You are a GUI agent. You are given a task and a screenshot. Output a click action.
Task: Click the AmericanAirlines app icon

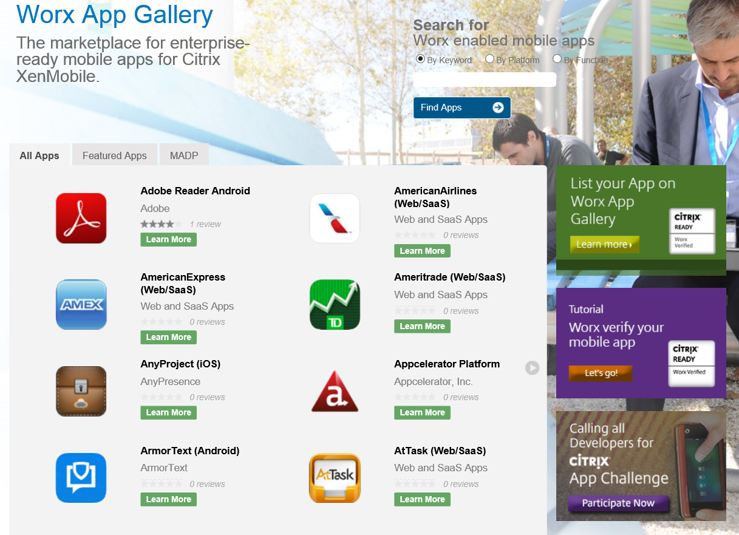pyautogui.click(x=335, y=218)
